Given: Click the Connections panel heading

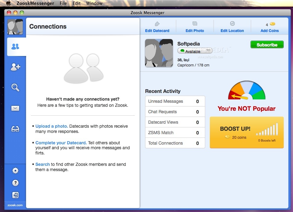Looking at the screenshot, I should (x=48, y=26).
